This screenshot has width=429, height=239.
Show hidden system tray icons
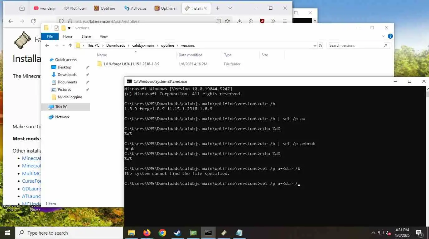tap(373, 233)
